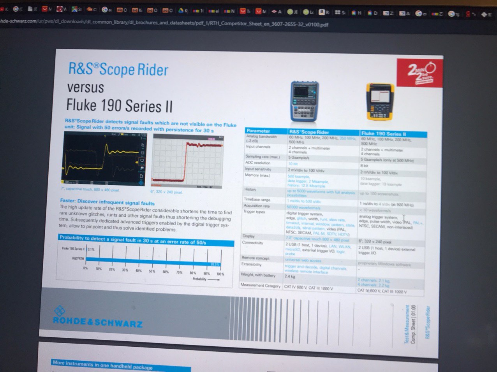This screenshot has width=497, height=372.
Task: Click the Rohde & Schwarz diamond logo icon
Action: point(59,311)
